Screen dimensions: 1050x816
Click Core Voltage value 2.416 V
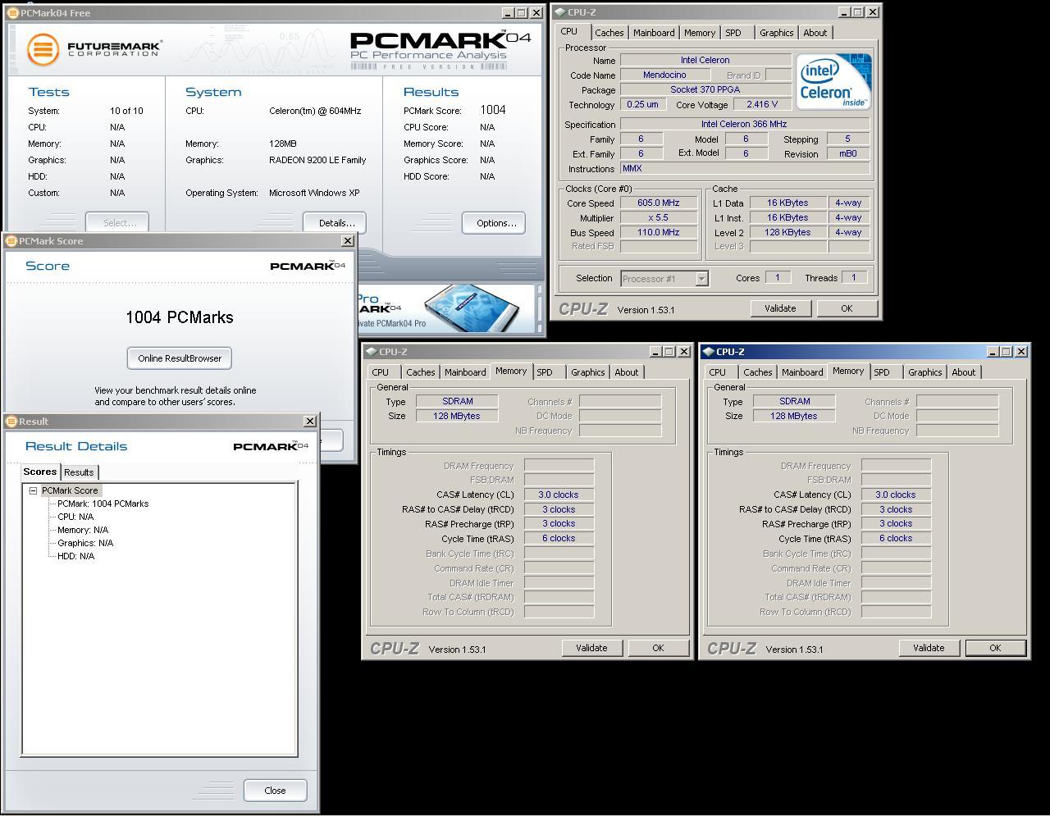(x=762, y=105)
